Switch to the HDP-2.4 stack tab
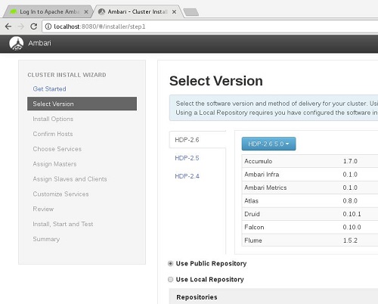This screenshot has width=378, height=304. [x=187, y=176]
